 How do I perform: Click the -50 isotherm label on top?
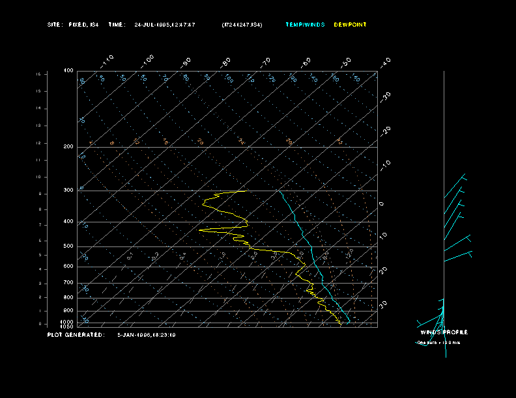tap(346, 62)
